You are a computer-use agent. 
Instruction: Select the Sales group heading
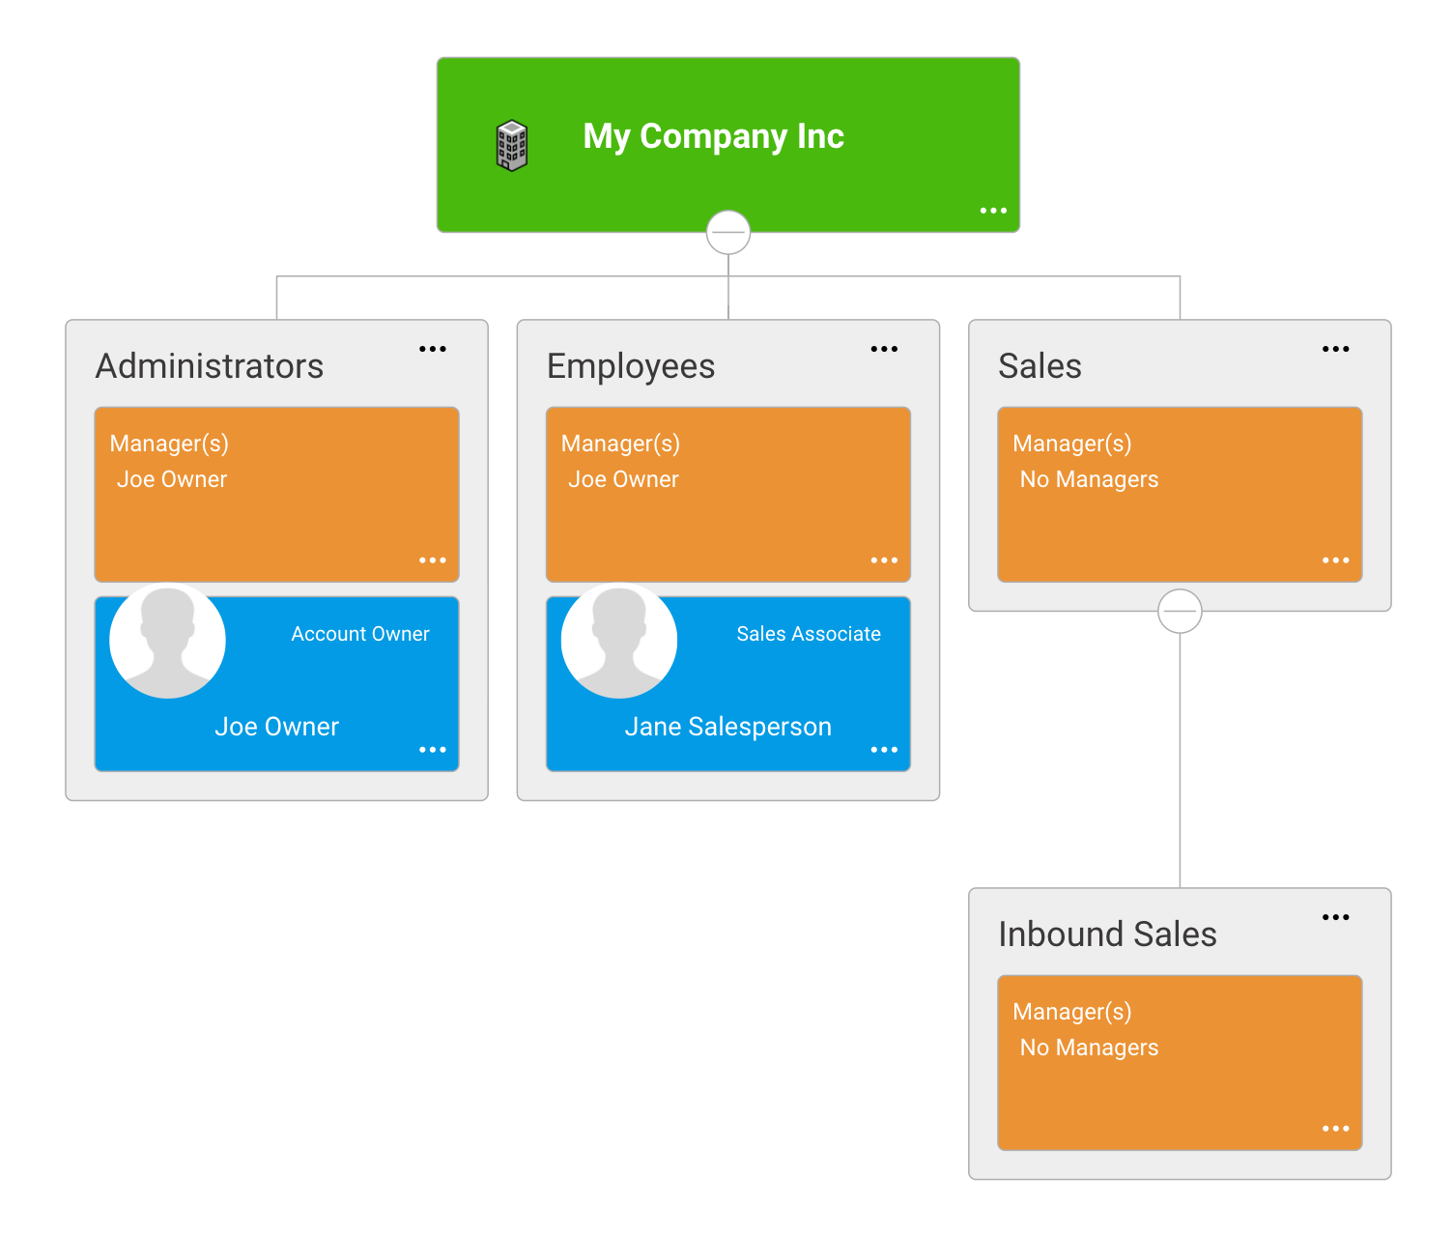coord(1040,366)
